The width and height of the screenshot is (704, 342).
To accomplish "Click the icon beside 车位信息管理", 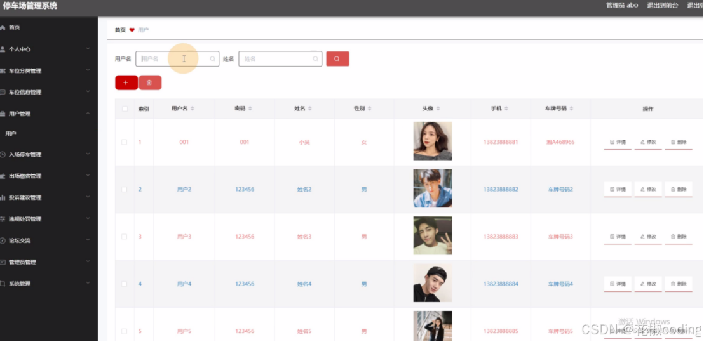I will tap(3, 93).
